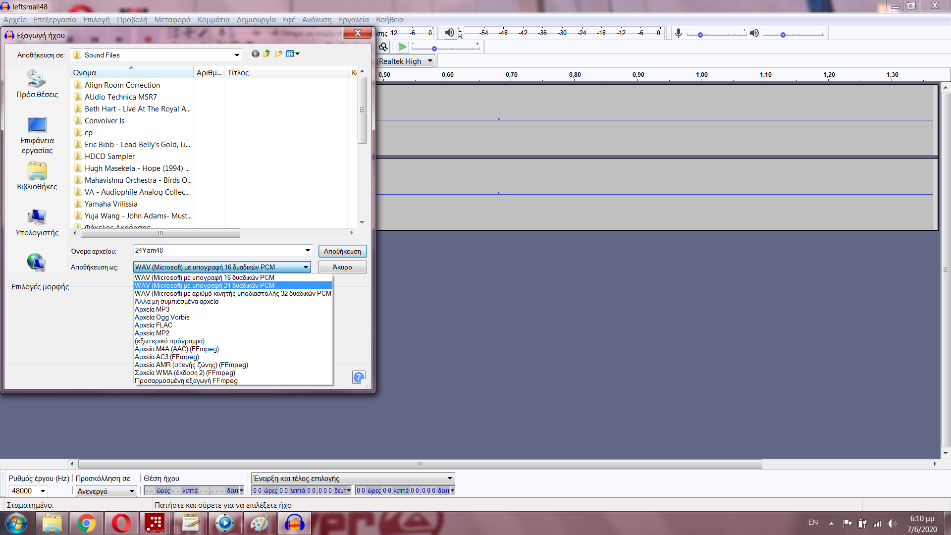Open Libraries shortcut in save sidebar
Image resolution: width=951 pixels, height=535 pixels.
click(x=37, y=176)
